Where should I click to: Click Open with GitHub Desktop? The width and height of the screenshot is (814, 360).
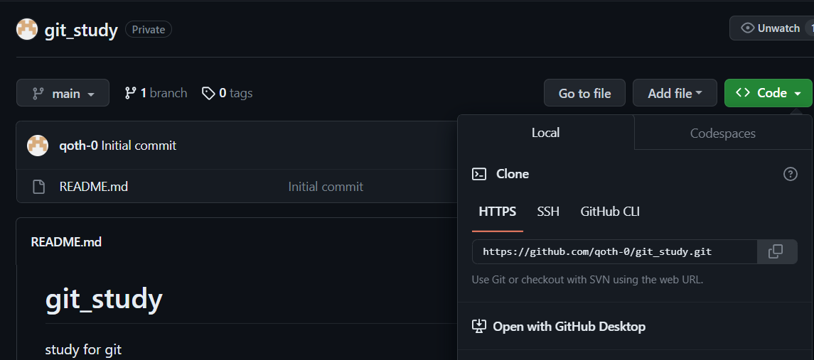[x=569, y=327]
